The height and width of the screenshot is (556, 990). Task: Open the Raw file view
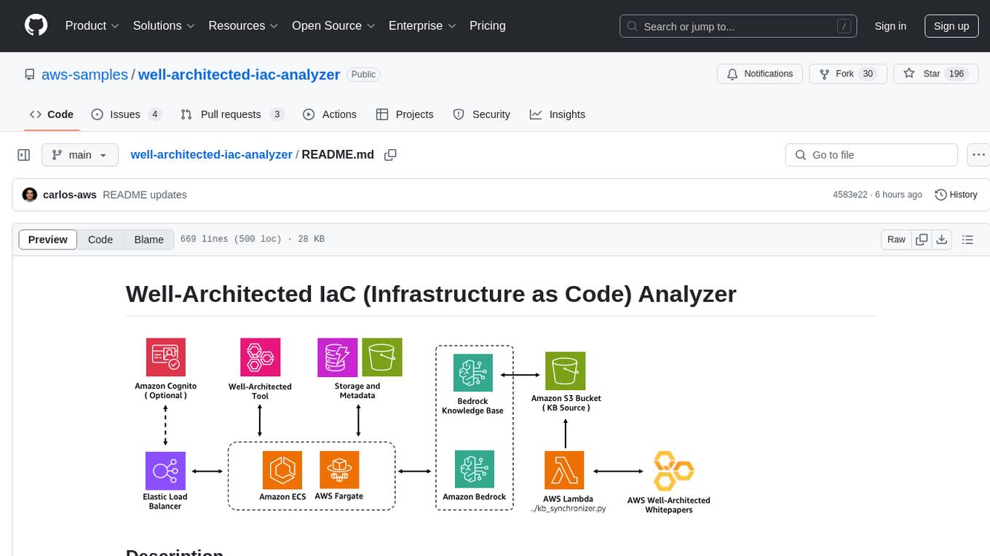[896, 239]
